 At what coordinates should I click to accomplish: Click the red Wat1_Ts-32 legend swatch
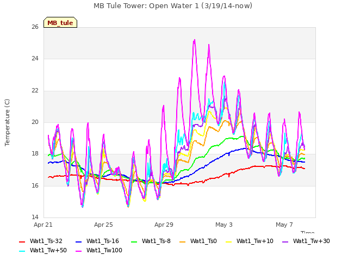(22, 241)
